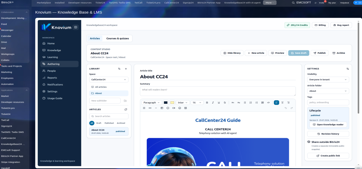
Task: Expand the CallCenter24 space dropdown
Action: 109,80
